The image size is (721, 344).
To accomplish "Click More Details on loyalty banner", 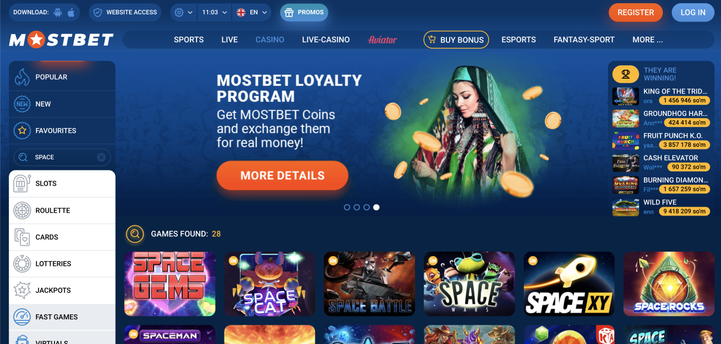I will 282,176.
